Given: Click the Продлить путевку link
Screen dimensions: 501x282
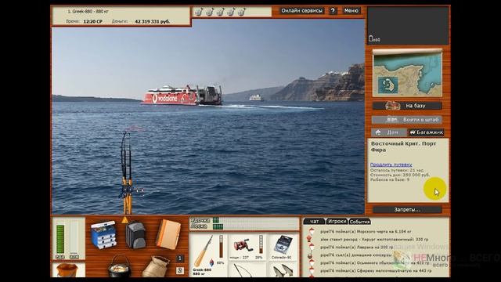Looking at the screenshot, I should 391,164.
